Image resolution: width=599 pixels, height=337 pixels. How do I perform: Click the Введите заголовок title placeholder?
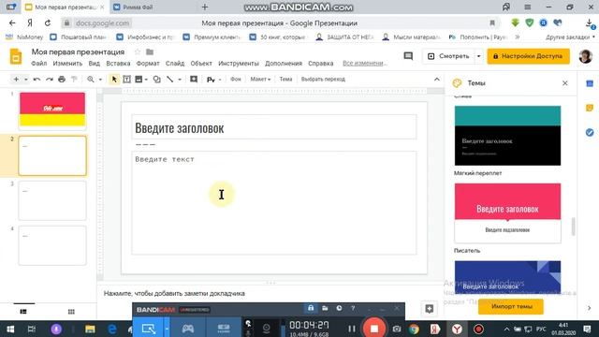click(x=274, y=127)
